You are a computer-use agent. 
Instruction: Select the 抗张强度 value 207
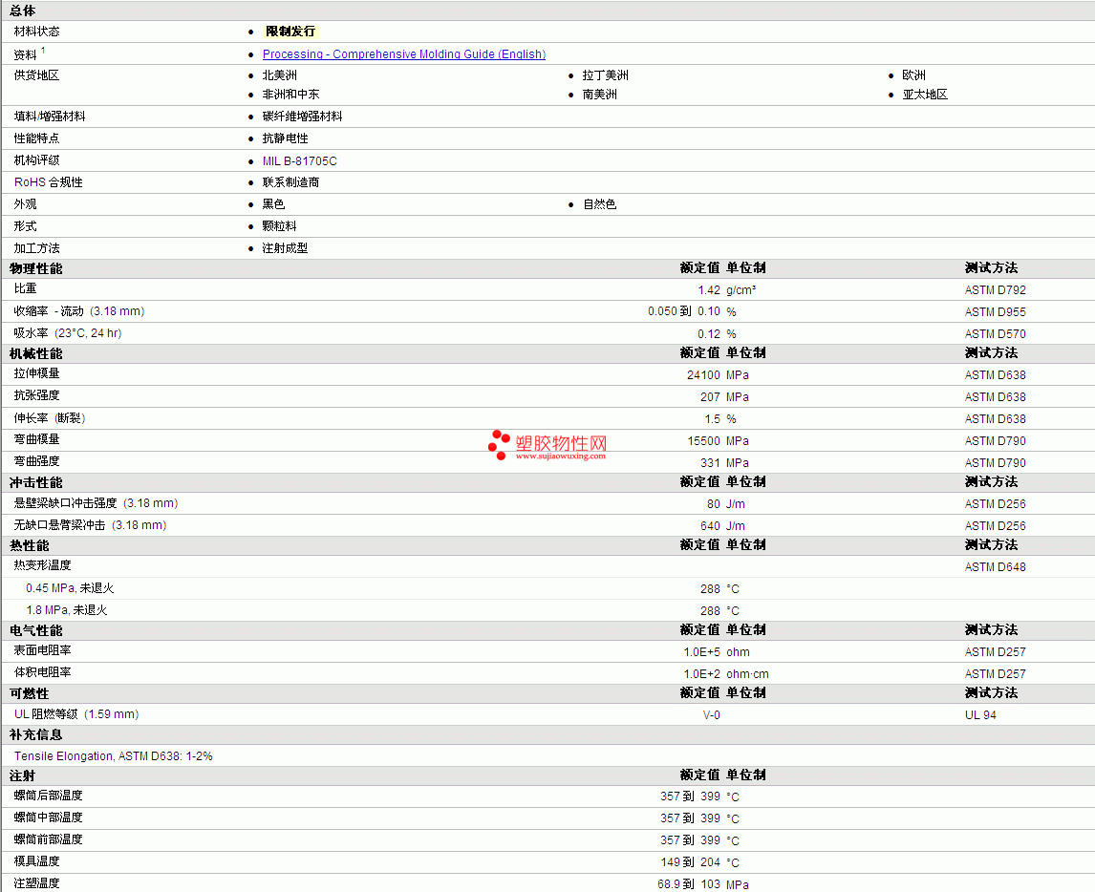(x=710, y=397)
